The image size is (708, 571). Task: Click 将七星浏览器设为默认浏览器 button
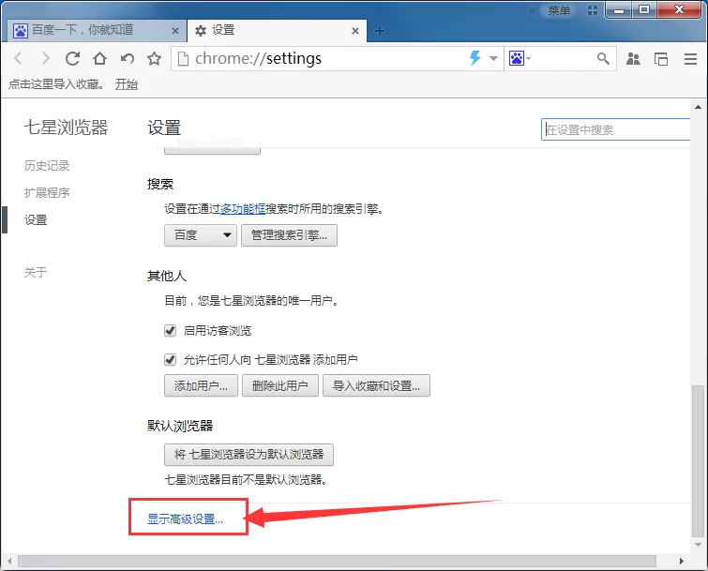pyautogui.click(x=249, y=455)
